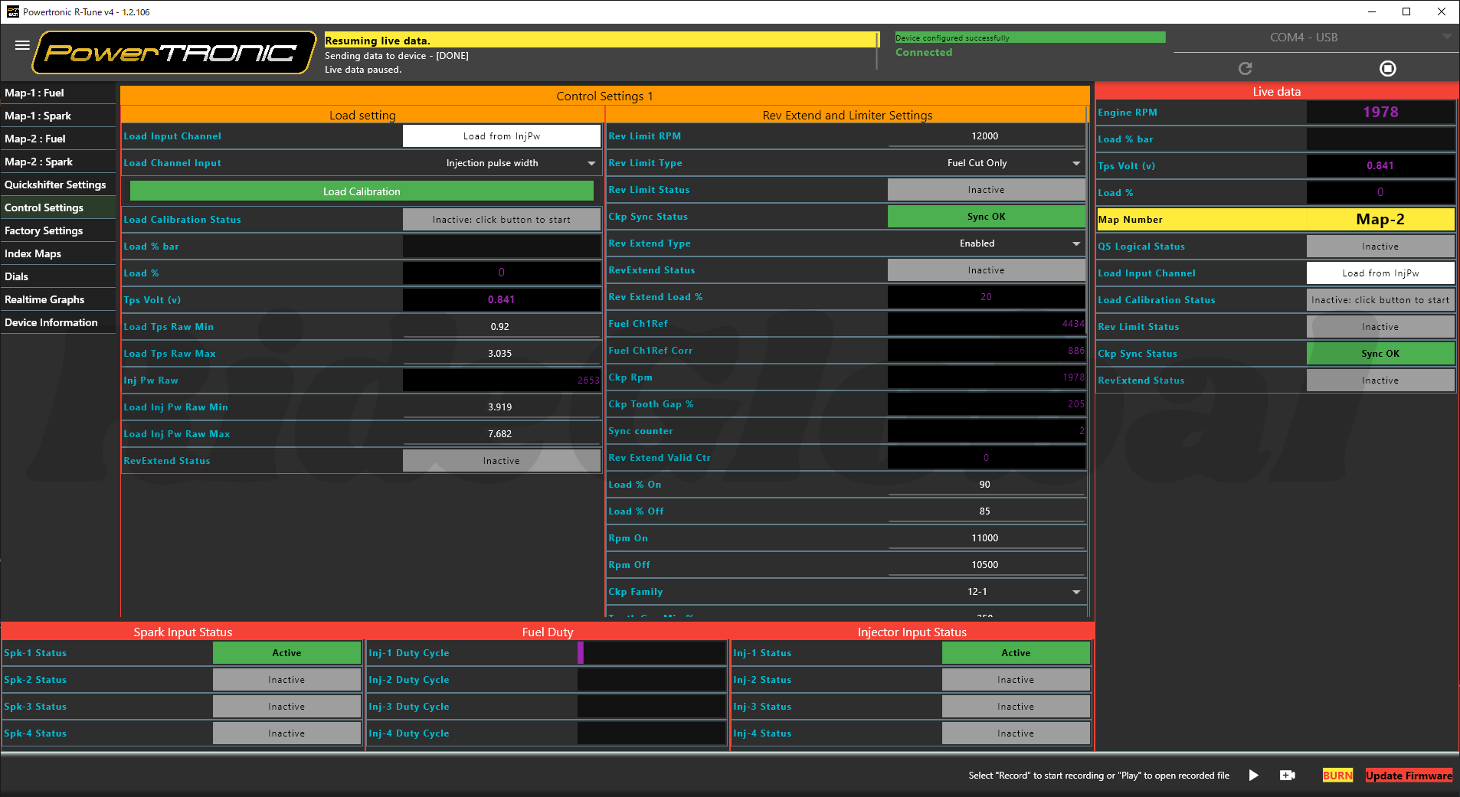Click the Update Firmware button
This screenshot has height=797, width=1460.
click(x=1408, y=776)
